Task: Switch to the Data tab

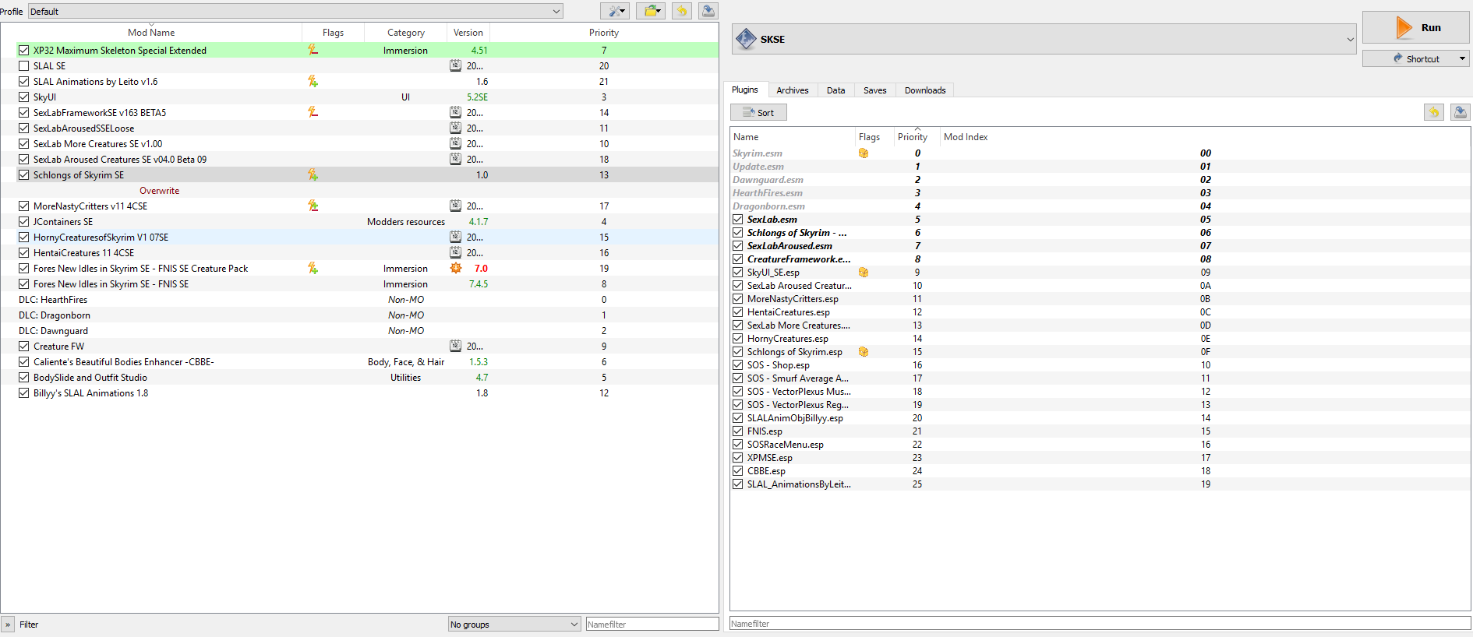Action: click(836, 90)
